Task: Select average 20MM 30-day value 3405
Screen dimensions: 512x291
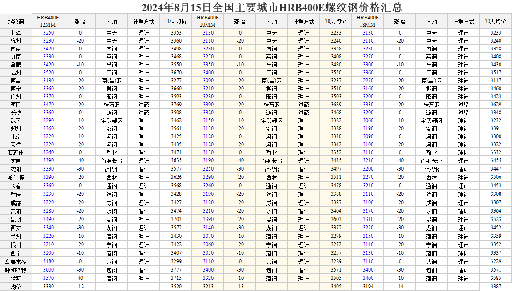Action: click(336, 287)
